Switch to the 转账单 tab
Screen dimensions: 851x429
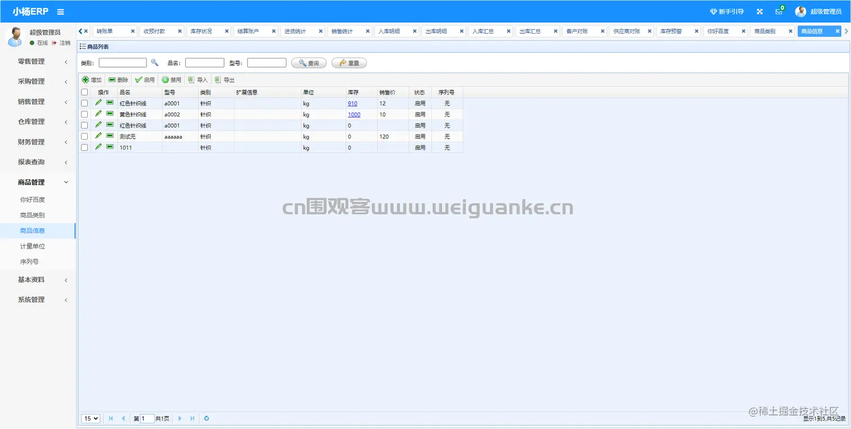[105, 31]
